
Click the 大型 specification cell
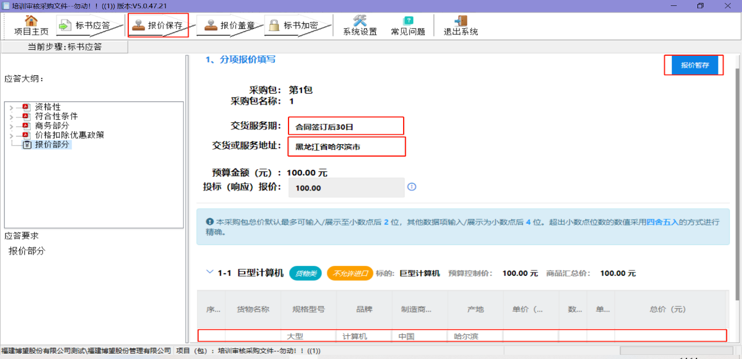(x=308, y=336)
